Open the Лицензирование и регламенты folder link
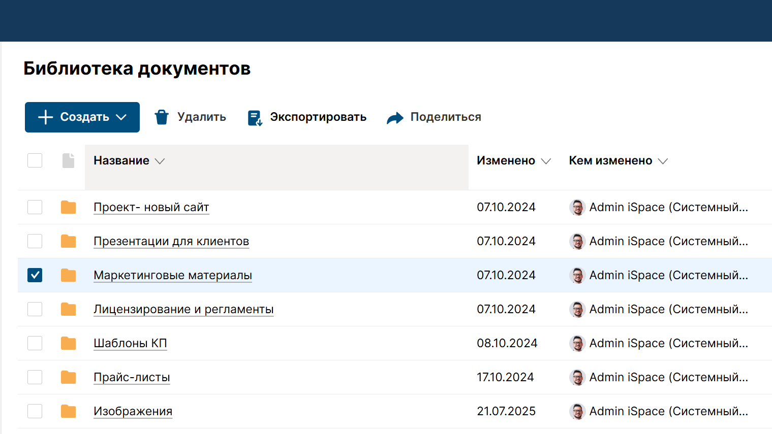 click(183, 310)
